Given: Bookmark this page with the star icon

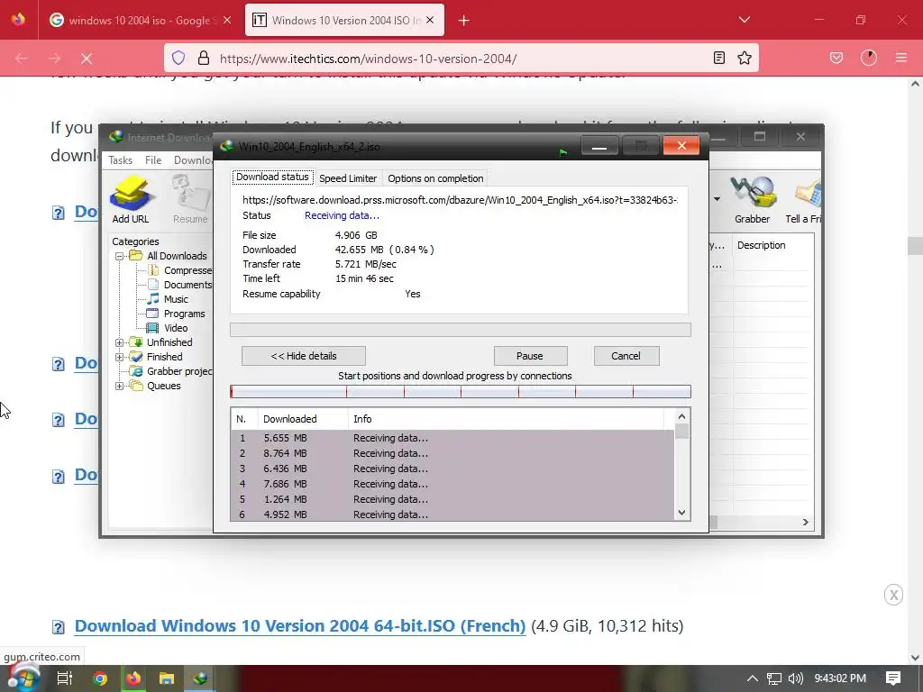Looking at the screenshot, I should pos(744,58).
